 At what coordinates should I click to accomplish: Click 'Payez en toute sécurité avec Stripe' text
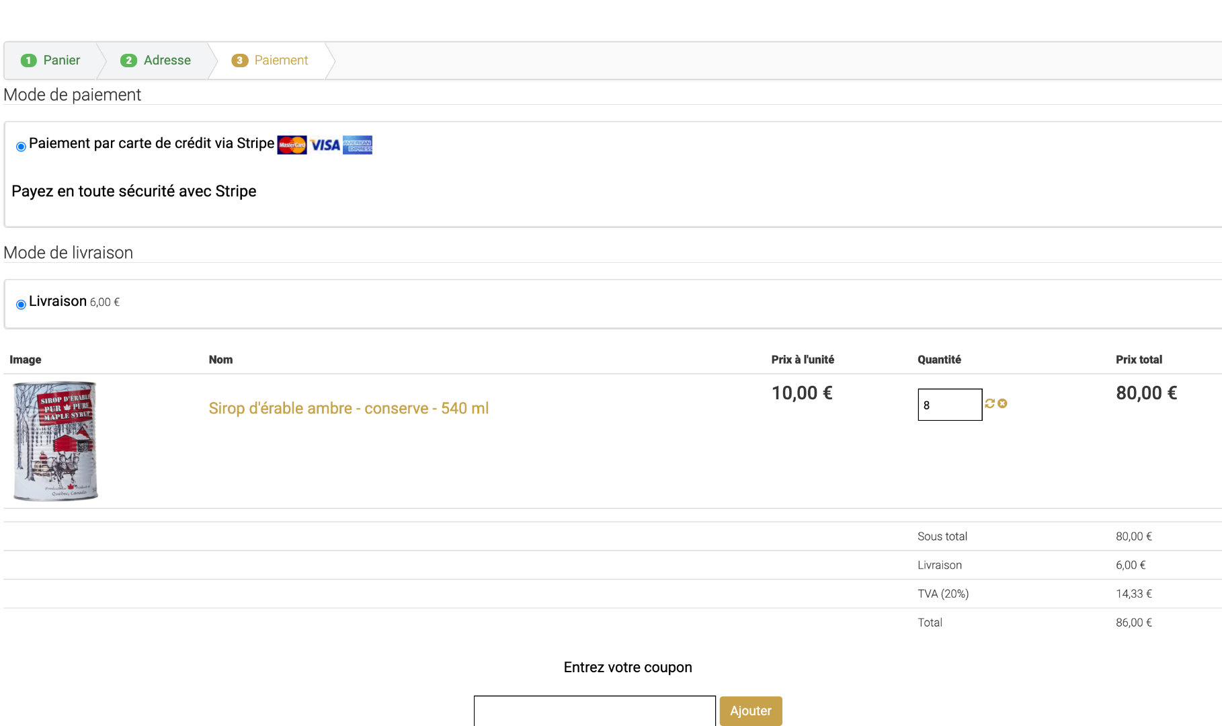click(134, 192)
